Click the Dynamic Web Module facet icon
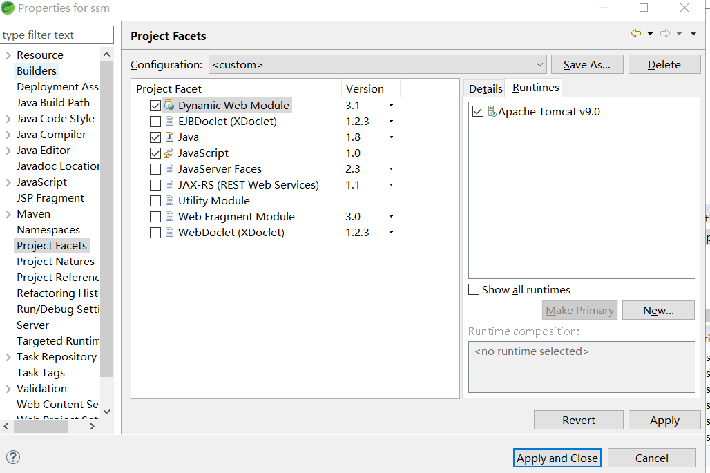 [x=169, y=105]
